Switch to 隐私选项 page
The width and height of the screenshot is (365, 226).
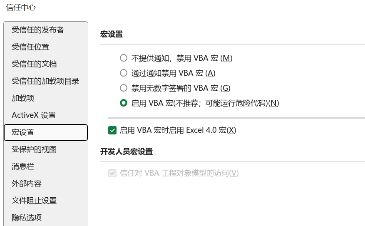tap(27, 218)
